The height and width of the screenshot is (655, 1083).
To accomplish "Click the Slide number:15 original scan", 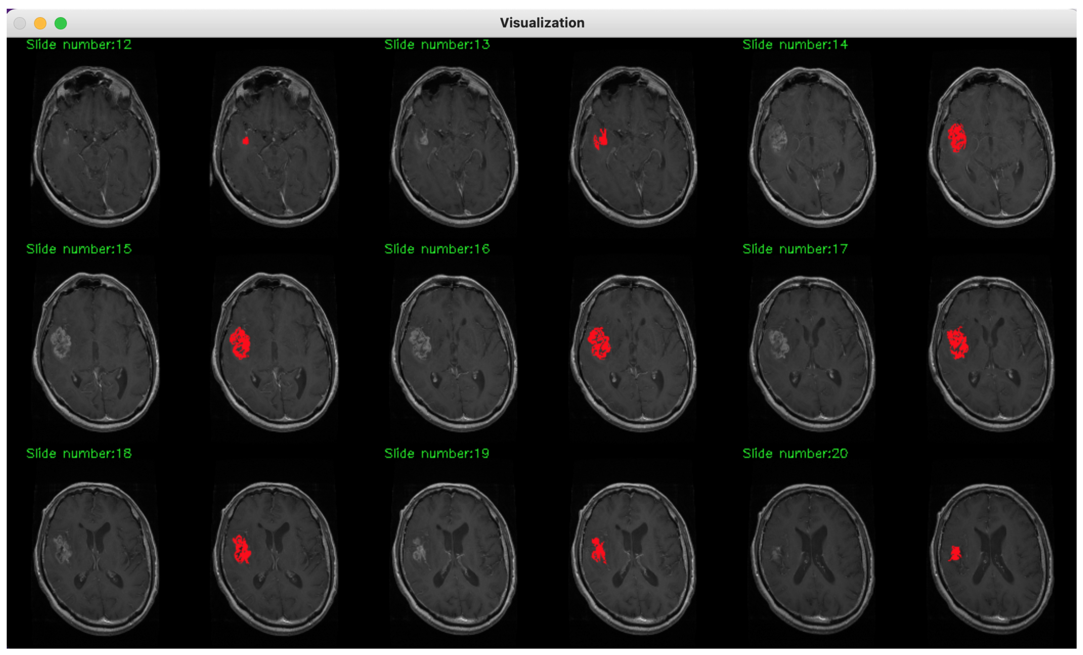I will coord(97,351).
